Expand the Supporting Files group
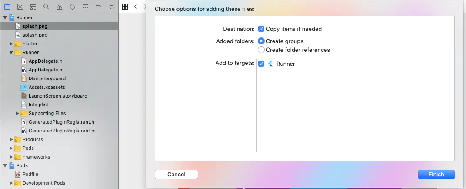The image size is (466, 189). click(17, 113)
